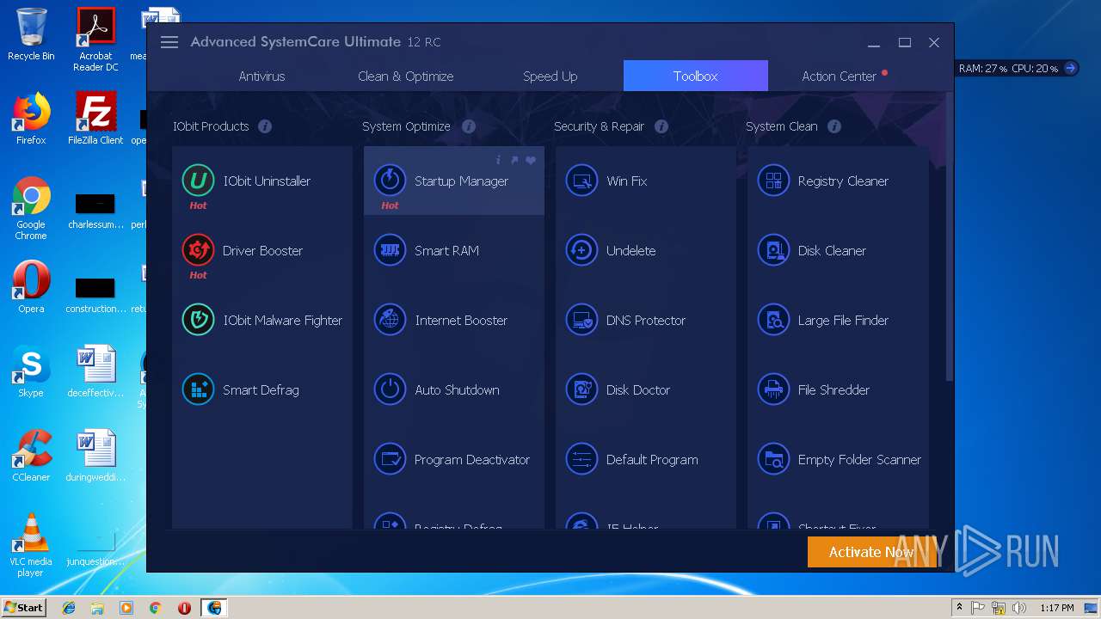Launch Disk Doctor

click(x=646, y=390)
